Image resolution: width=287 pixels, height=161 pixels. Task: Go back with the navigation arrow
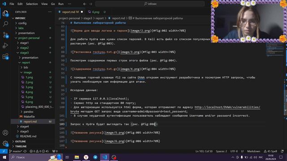click(85, 4)
